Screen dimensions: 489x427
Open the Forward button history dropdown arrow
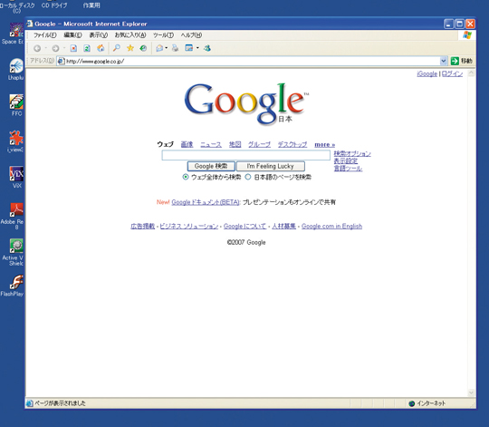click(x=64, y=48)
